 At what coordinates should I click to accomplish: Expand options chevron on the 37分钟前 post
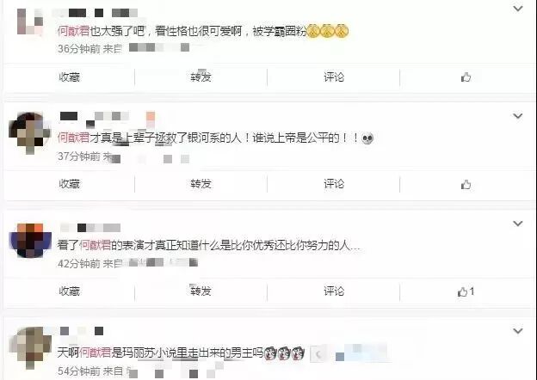[x=518, y=116]
